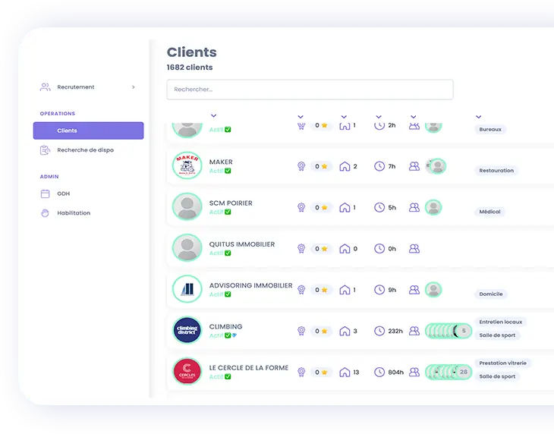
Task: Click the sort chevron above the client names column
Action: coord(213,117)
